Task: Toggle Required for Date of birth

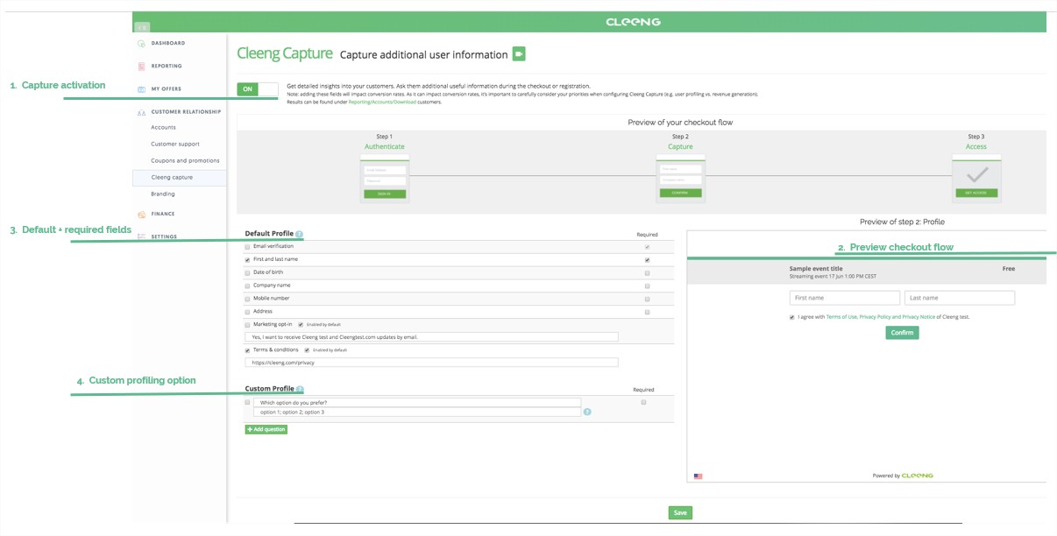Action: (x=647, y=272)
